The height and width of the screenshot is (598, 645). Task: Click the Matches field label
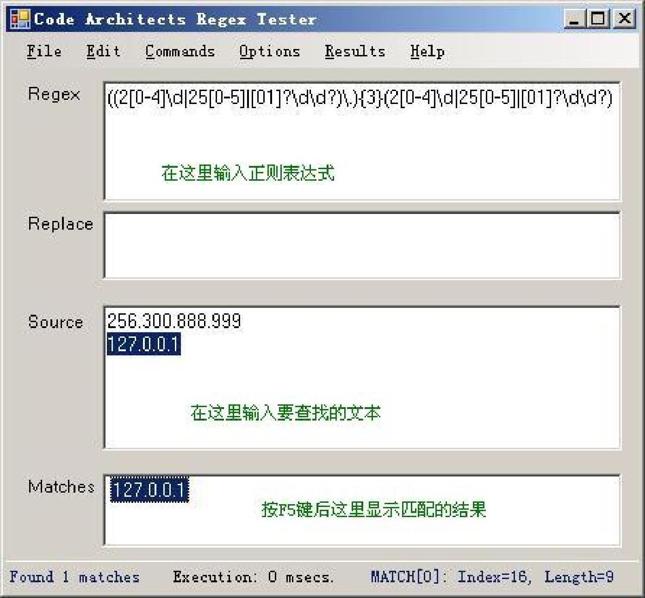coord(61,486)
